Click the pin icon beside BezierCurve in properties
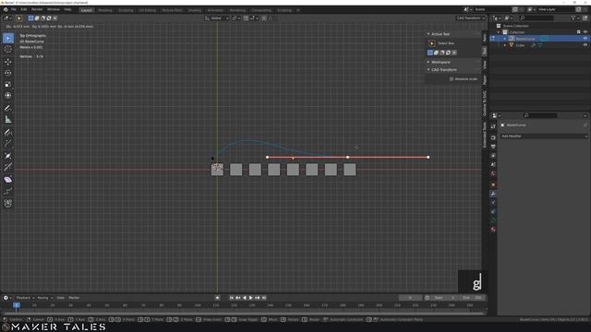 click(x=585, y=125)
